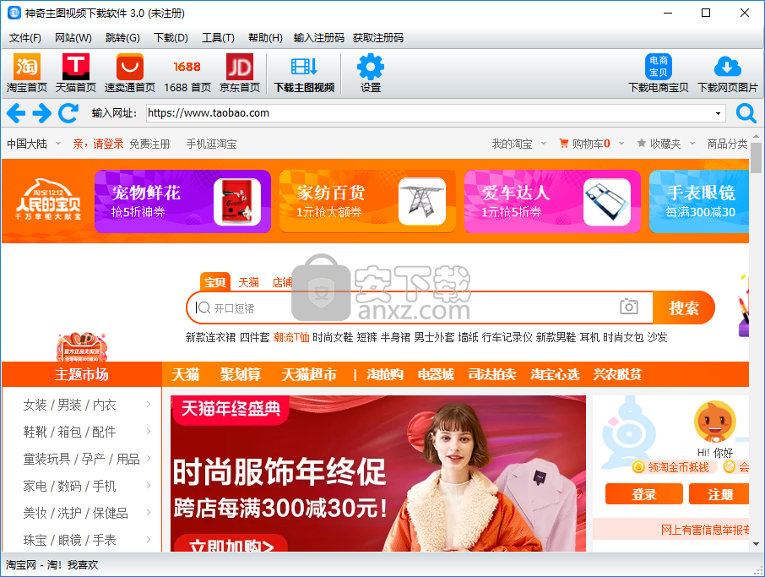Viewport: 765px width, 577px height.
Task: Click 输入注册码 menu item
Action: coord(319,37)
